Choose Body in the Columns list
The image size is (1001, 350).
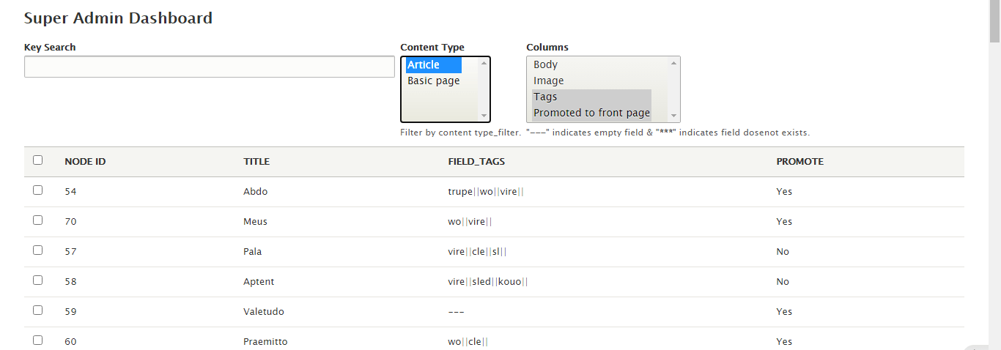point(546,65)
